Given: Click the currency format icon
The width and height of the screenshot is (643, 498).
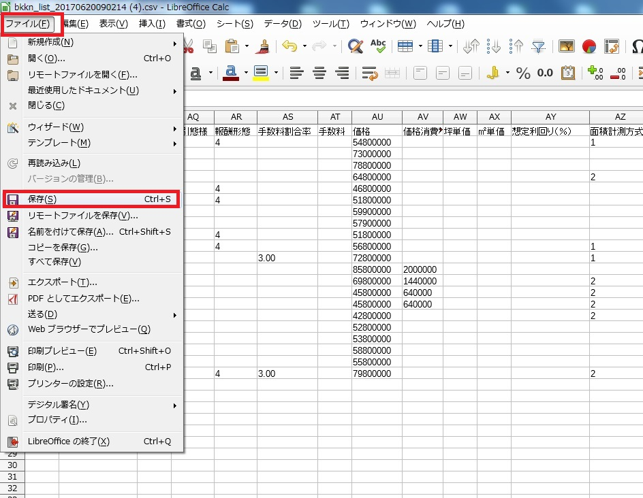Looking at the screenshot, I should [x=492, y=73].
